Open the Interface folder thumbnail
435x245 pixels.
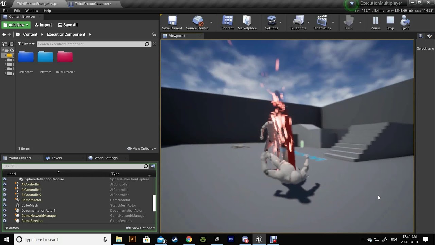point(46,57)
